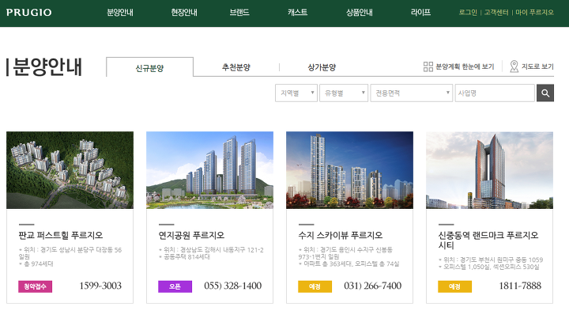Click the 연지공원 푸르지오 title
The width and height of the screenshot is (569, 311).
click(191, 236)
